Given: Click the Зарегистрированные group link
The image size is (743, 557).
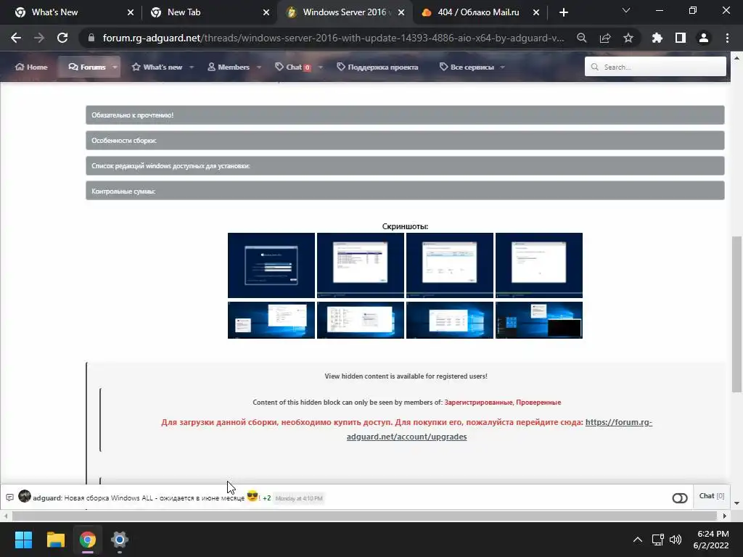Looking at the screenshot, I should [x=478, y=402].
